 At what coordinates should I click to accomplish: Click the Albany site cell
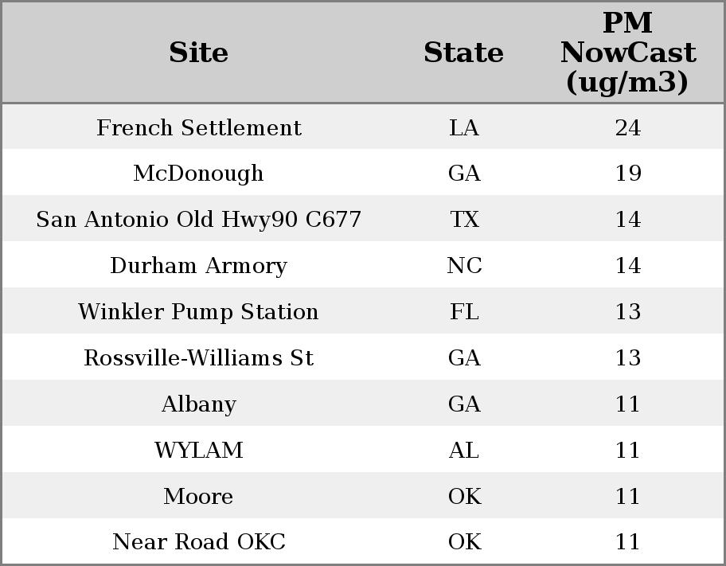pos(199,404)
